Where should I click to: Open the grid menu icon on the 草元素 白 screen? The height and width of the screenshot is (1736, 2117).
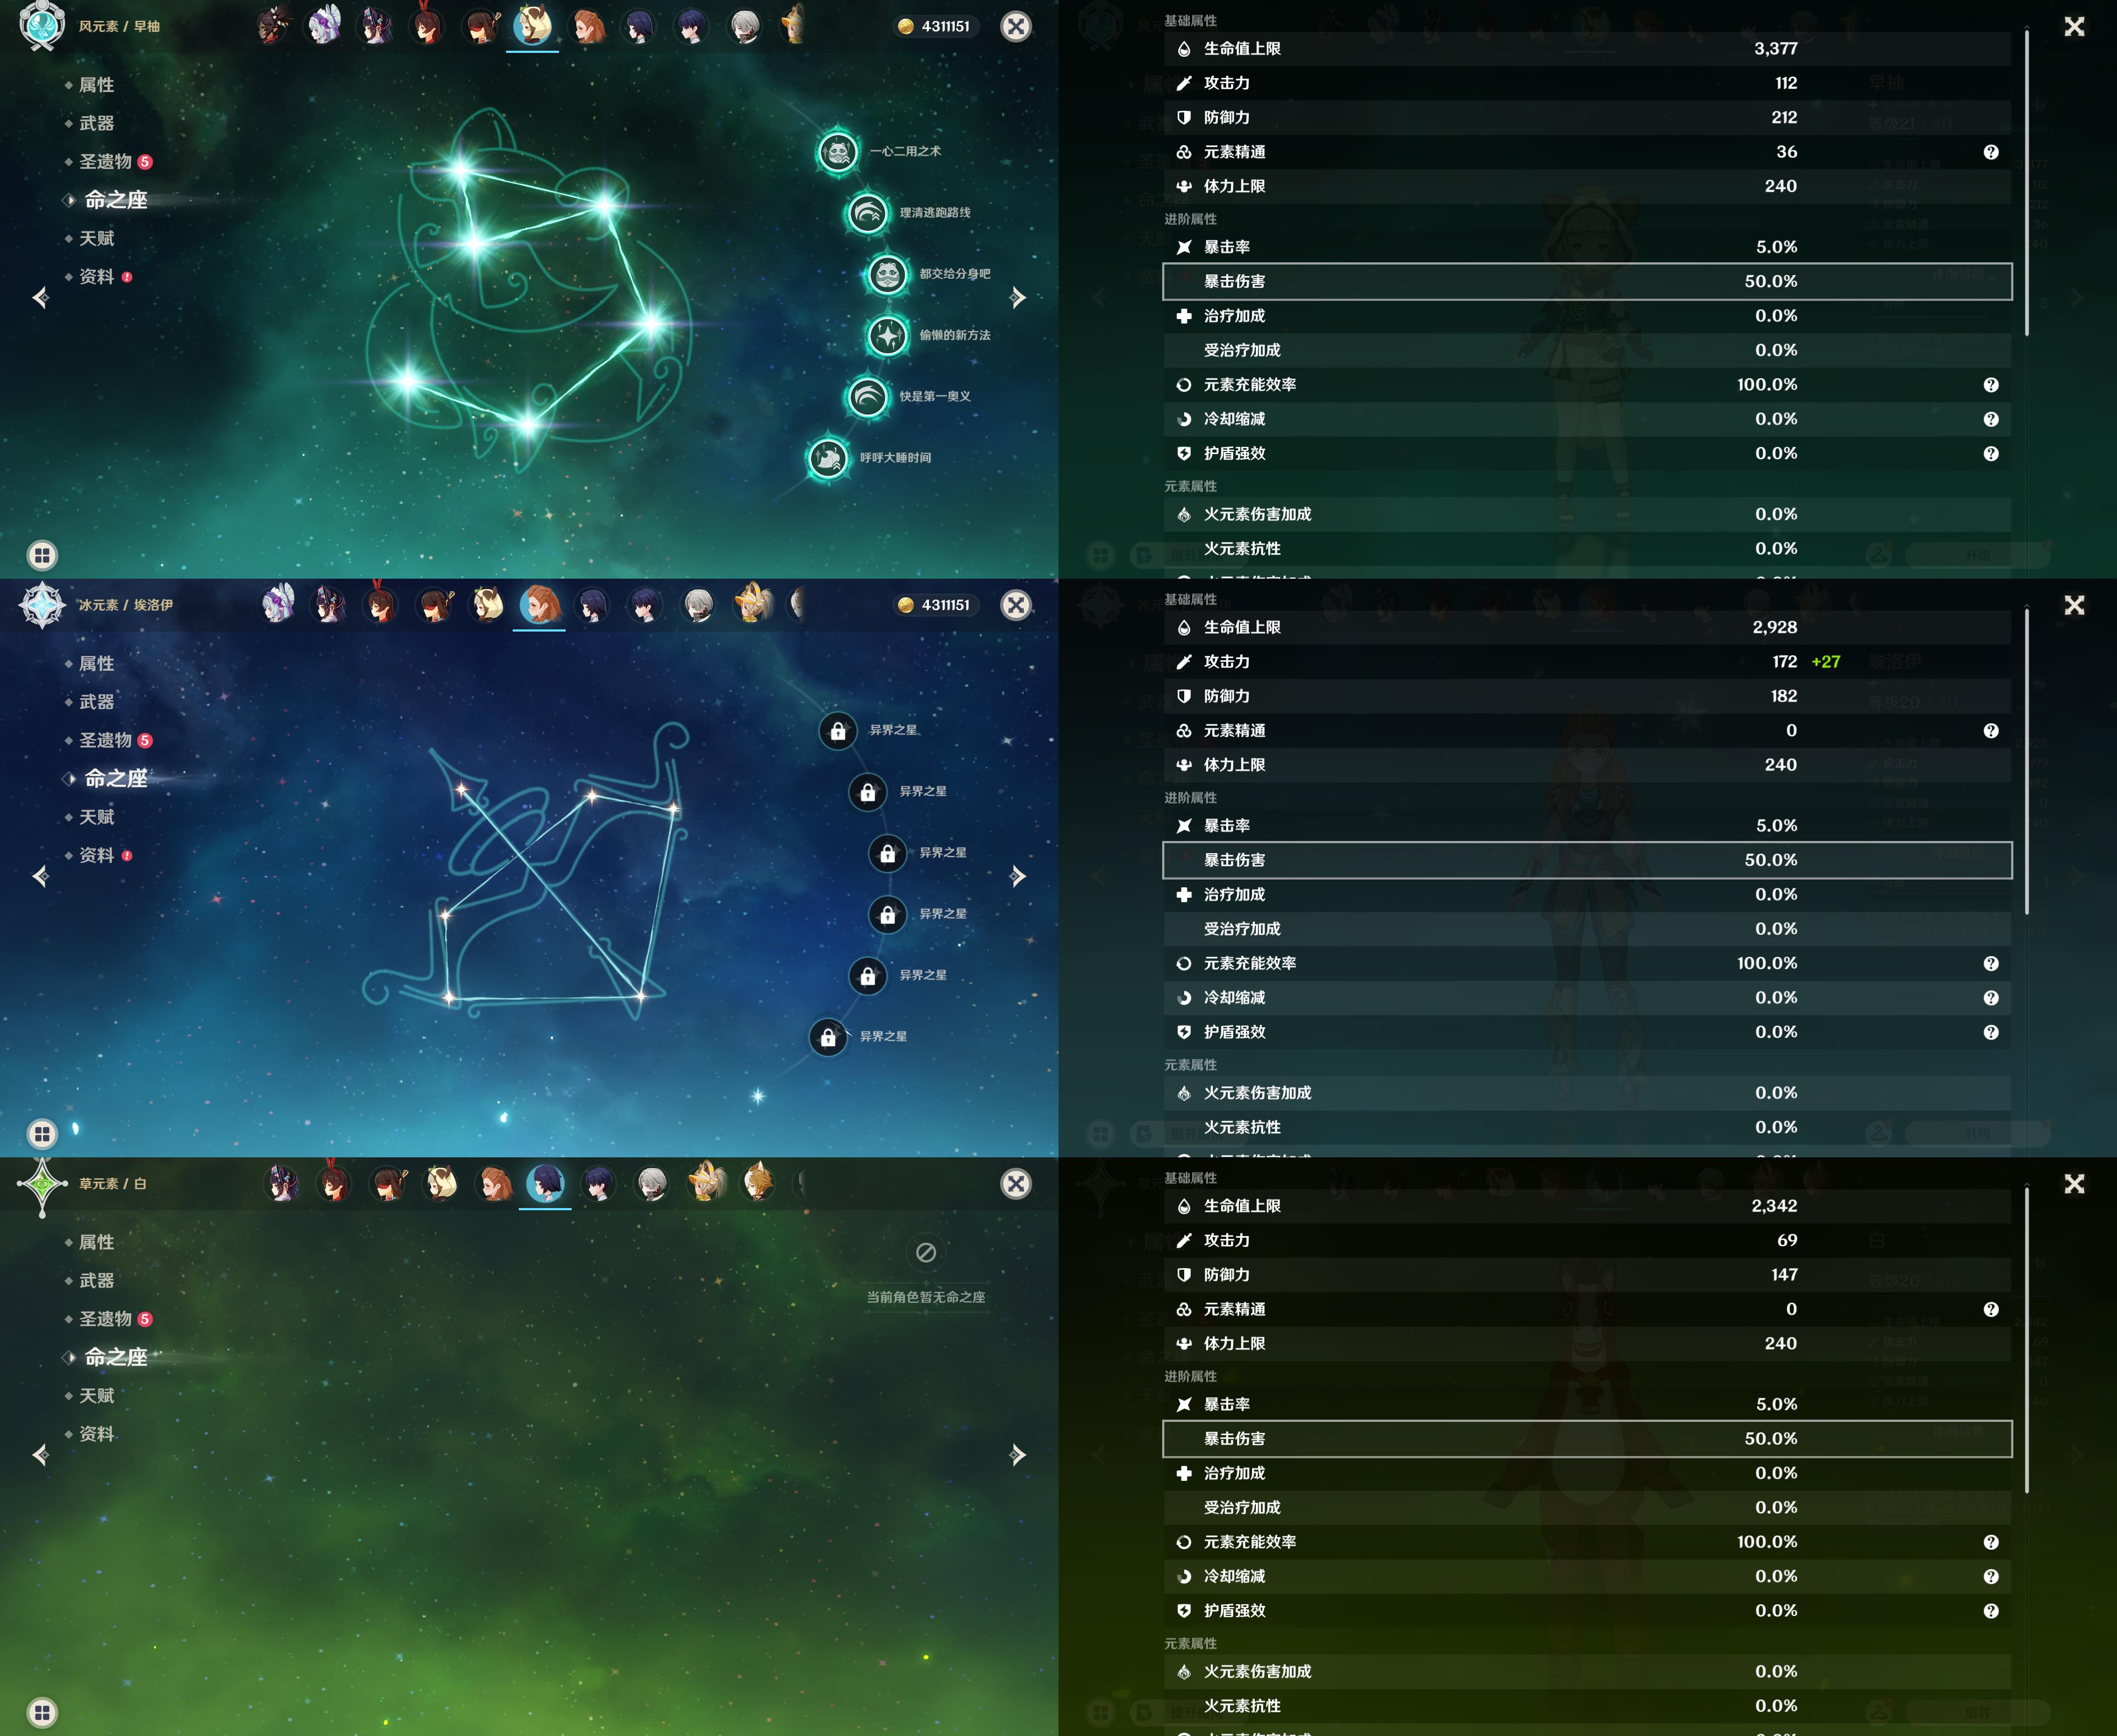tap(42, 1712)
